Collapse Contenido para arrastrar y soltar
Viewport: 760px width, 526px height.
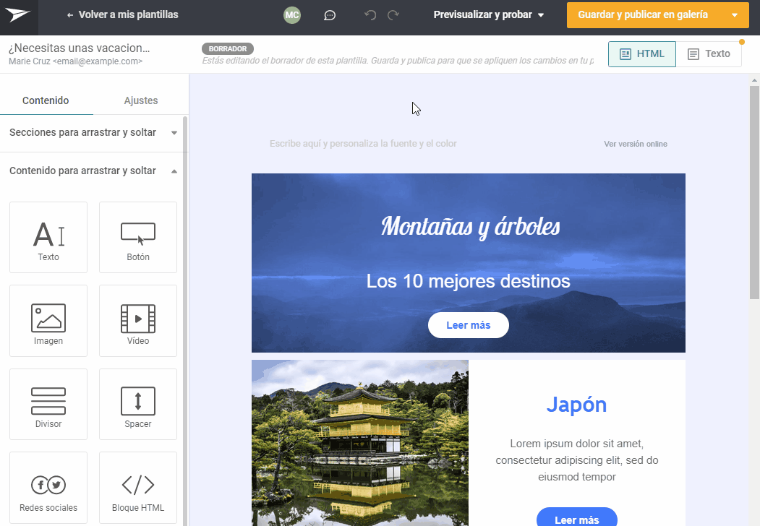coord(93,171)
